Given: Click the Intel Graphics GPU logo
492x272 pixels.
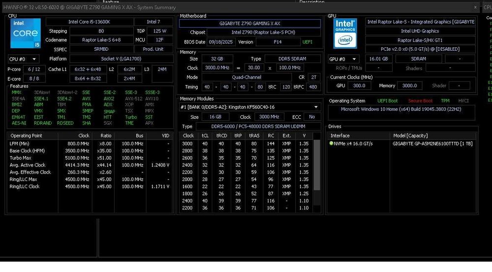Looking at the screenshot, I should click(x=345, y=33).
